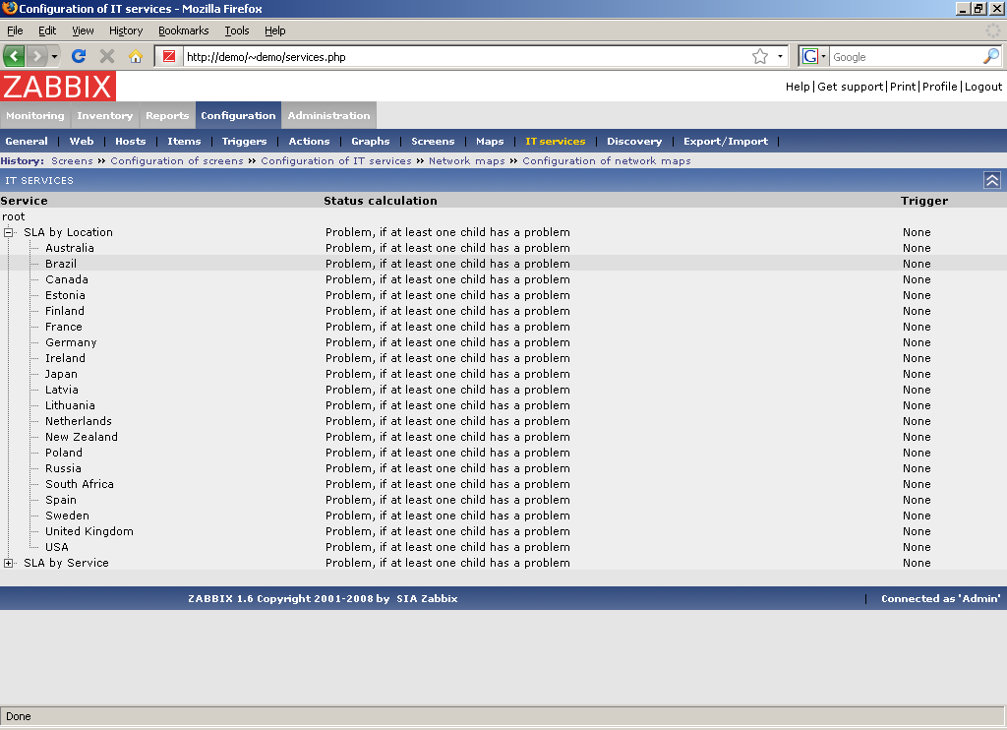Open the Web configuration link
This screenshot has width=1007, height=730.
pos(82,142)
